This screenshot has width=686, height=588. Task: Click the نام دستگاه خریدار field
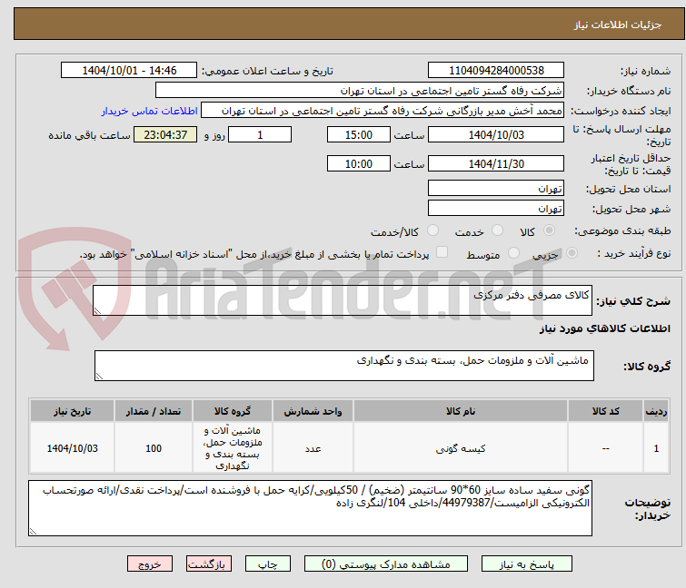[360, 91]
